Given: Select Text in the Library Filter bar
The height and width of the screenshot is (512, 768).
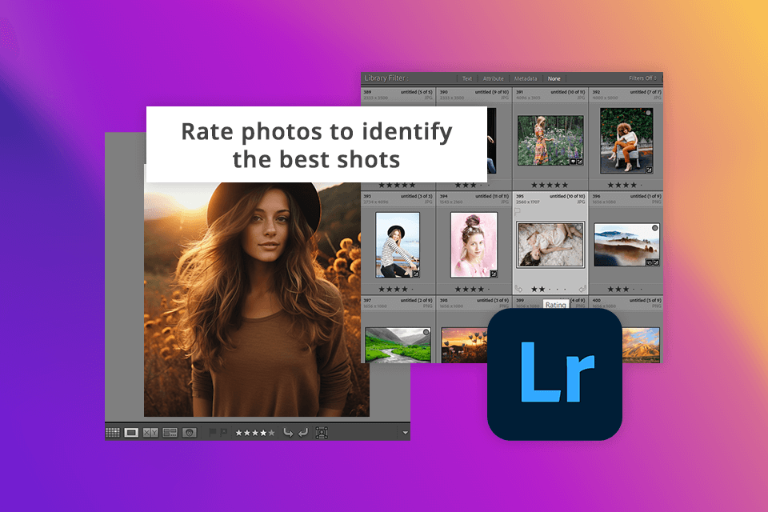Looking at the screenshot, I should [467, 78].
